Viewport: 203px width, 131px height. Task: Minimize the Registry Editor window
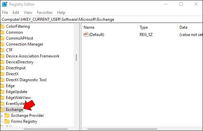click(x=166, y=4)
